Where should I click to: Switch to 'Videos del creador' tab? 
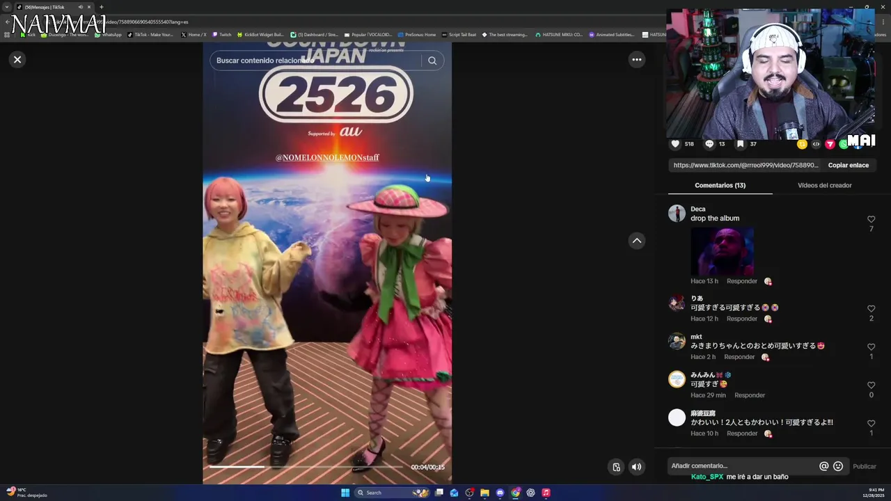click(x=824, y=186)
